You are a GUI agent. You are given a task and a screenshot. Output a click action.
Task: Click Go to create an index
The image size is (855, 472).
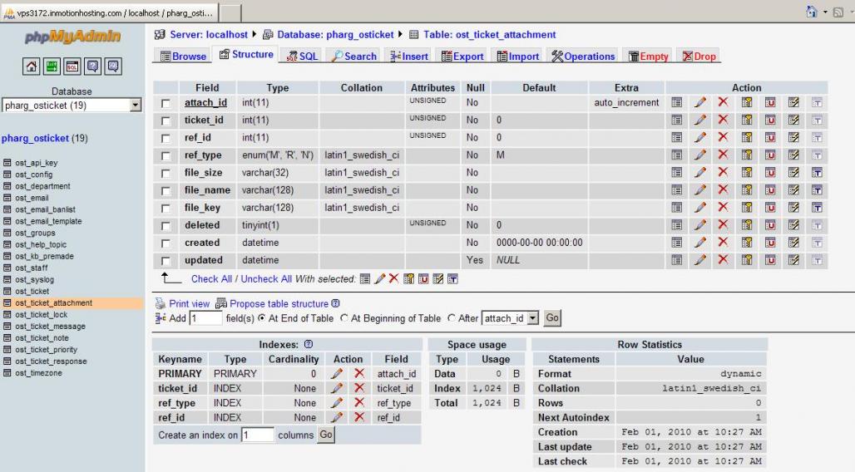[326, 435]
